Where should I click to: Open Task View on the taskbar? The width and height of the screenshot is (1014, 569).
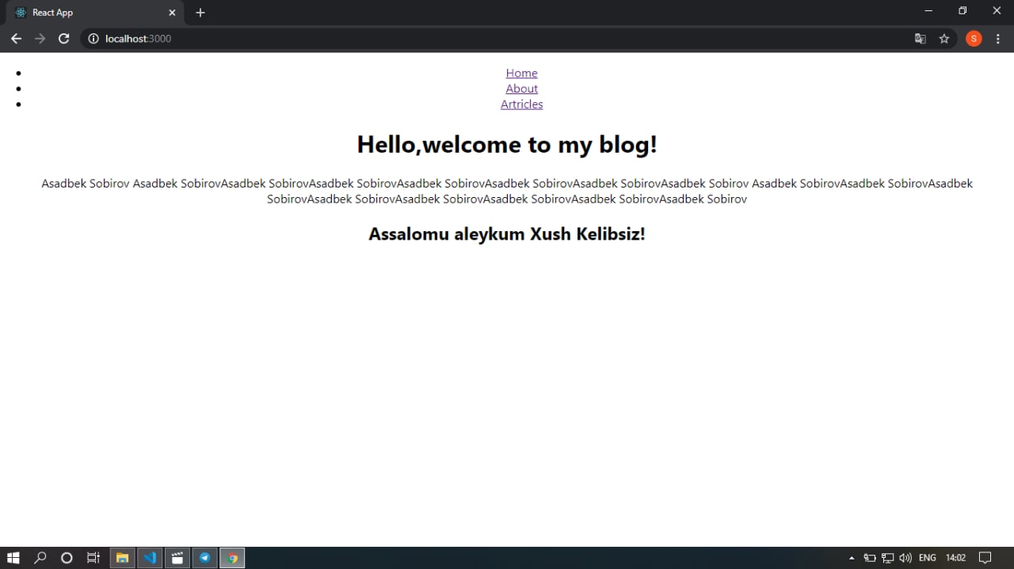pyautogui.click(x=93, y=558)
